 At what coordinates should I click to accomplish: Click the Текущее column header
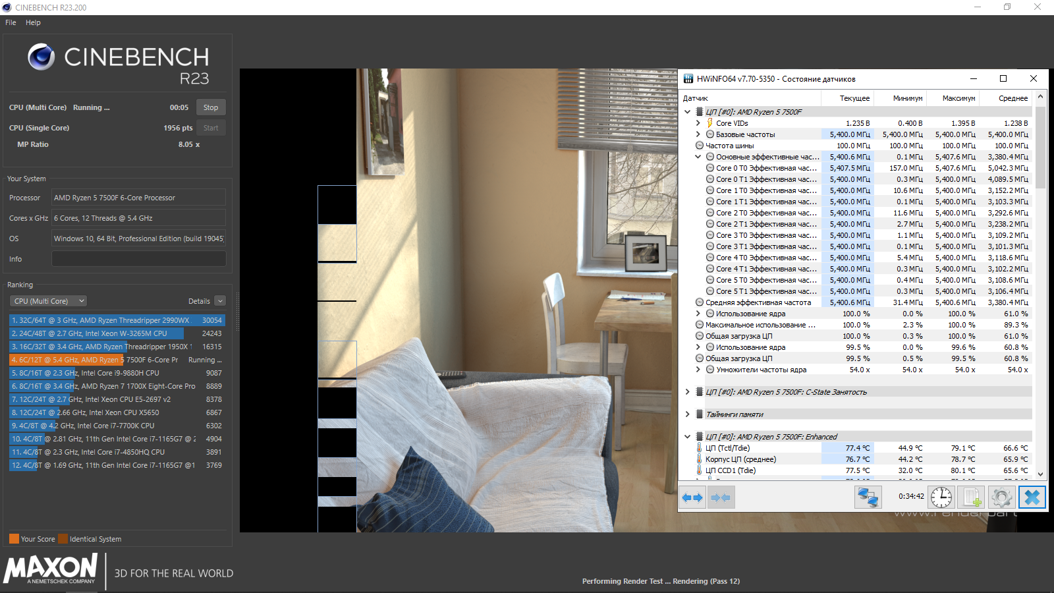tap(848, 98)
